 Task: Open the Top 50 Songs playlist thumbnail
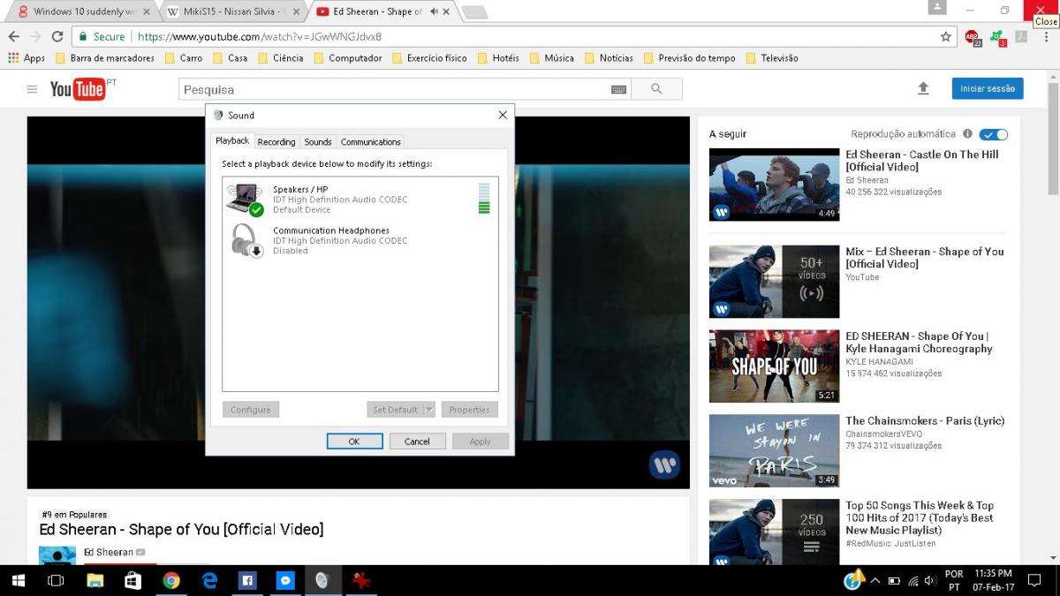pos(774,532)
